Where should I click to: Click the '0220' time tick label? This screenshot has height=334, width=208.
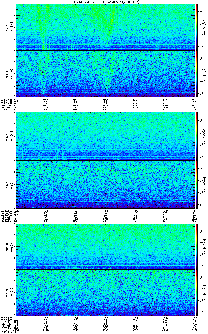click(x=46, y=330)
